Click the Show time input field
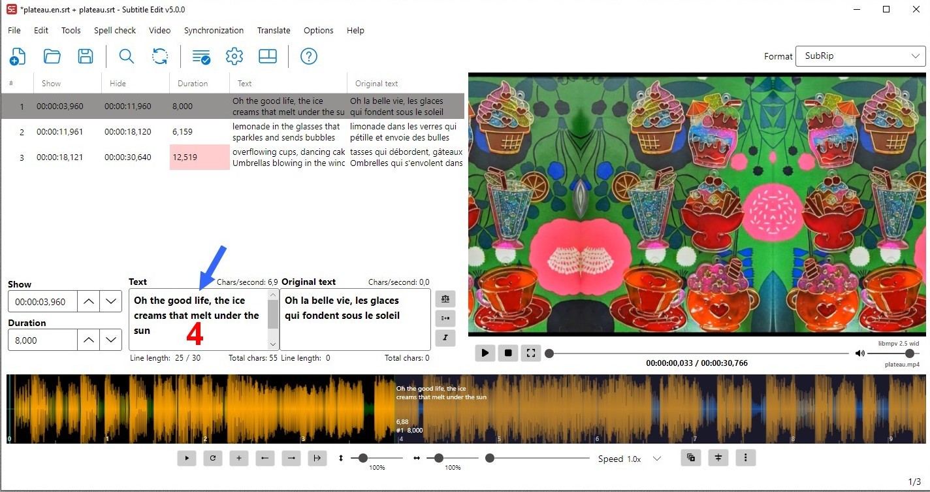The image size is (930, 492). pos(43,302)
